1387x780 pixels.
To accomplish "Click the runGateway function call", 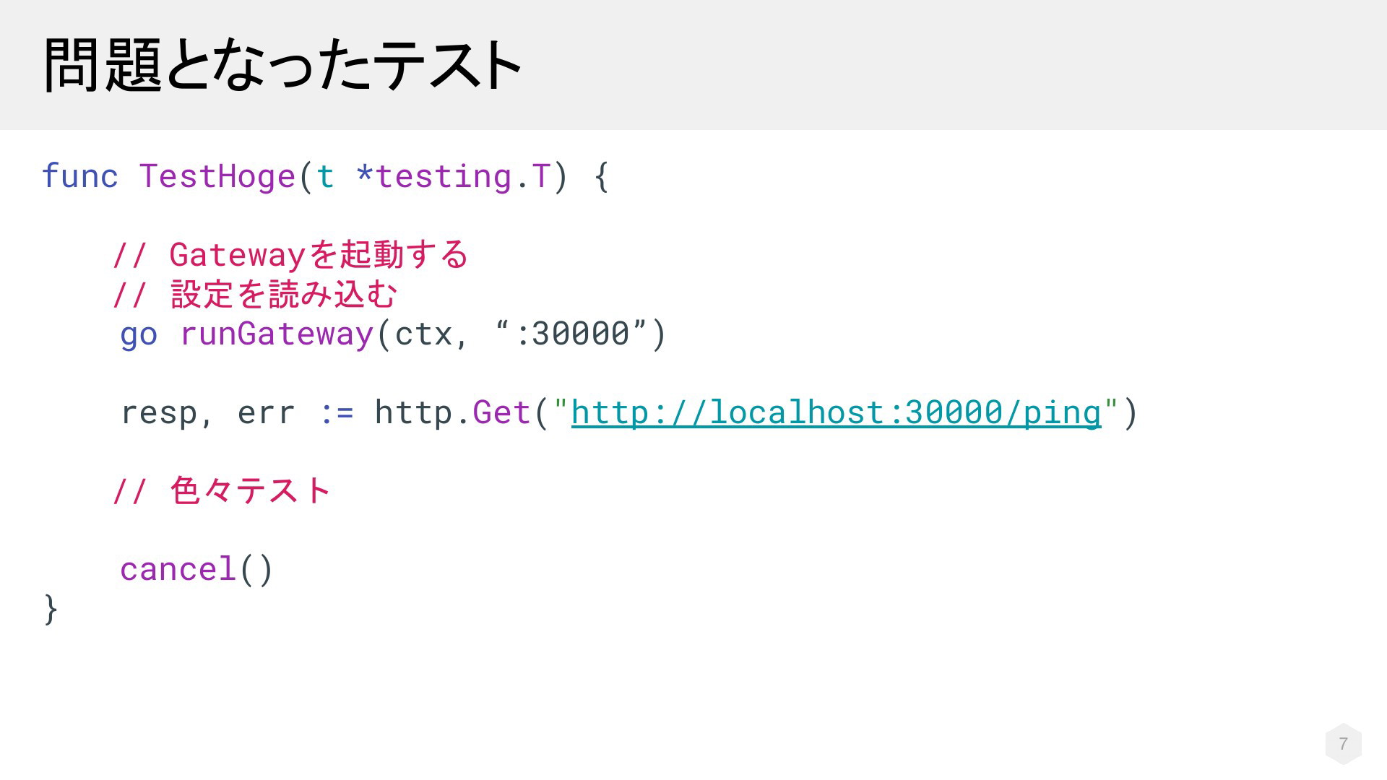I will (x=276, y=334).
